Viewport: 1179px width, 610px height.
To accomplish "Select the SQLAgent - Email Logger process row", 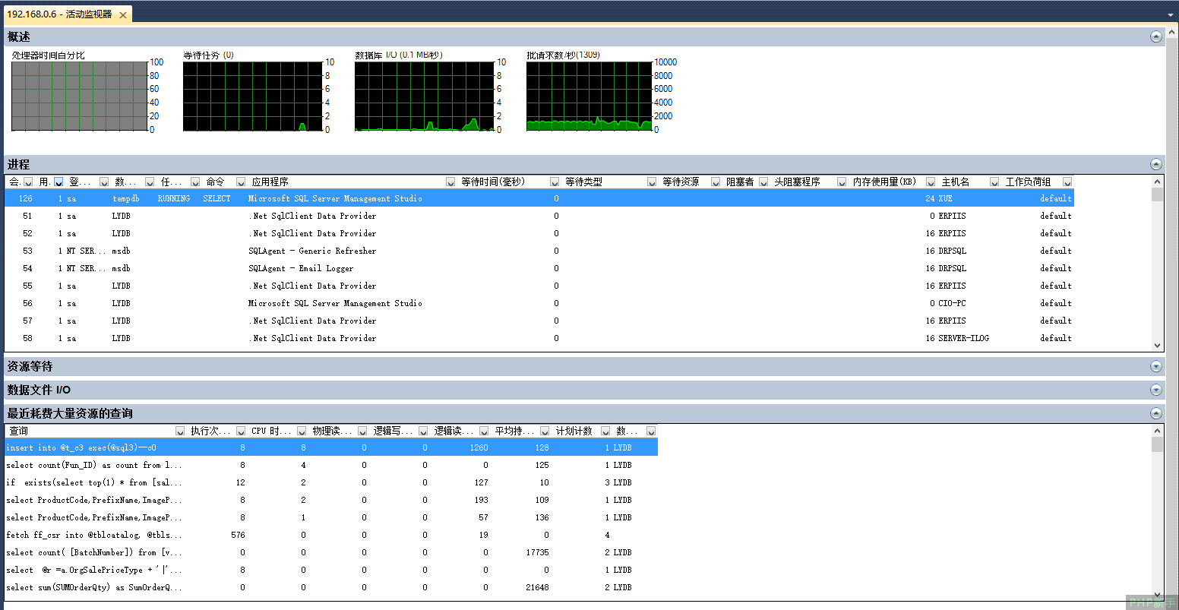I will 539,268.
